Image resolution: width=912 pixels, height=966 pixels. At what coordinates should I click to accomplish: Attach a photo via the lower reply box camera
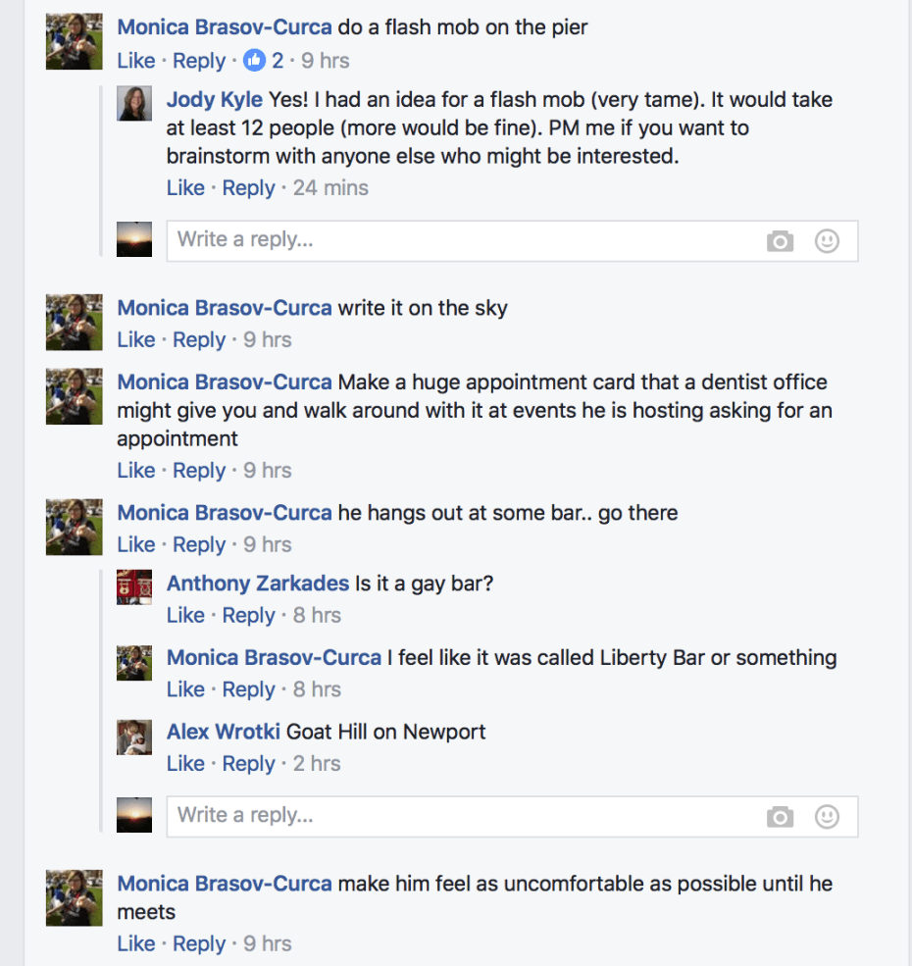[780, 817]
